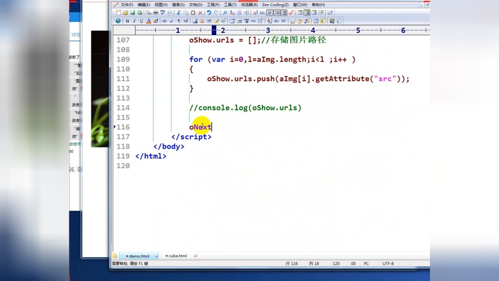Open the 帮助(H) menu
The height and width of the screenshot is (281, 499).
[x=318, y=5]
